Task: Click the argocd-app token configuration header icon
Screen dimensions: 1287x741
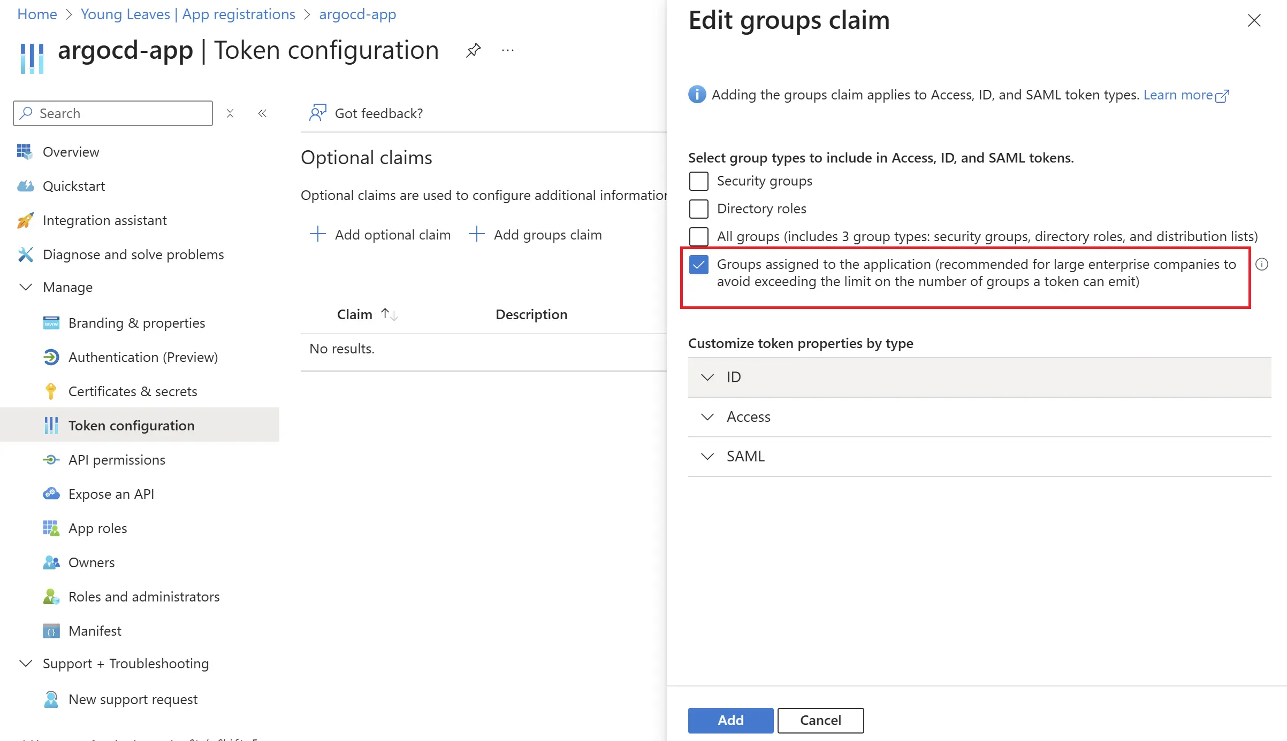Action: (32, 58)
